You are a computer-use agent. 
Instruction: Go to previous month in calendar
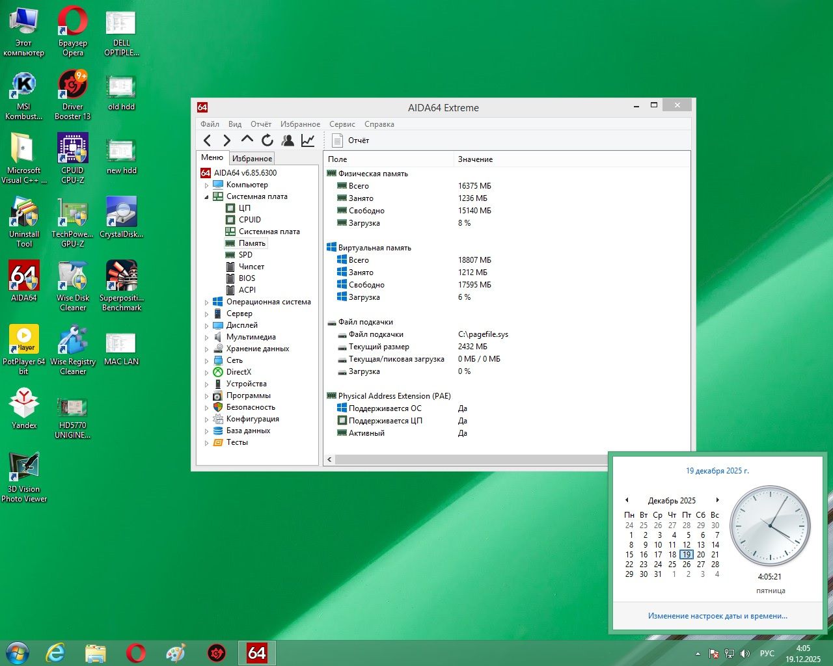627,500
